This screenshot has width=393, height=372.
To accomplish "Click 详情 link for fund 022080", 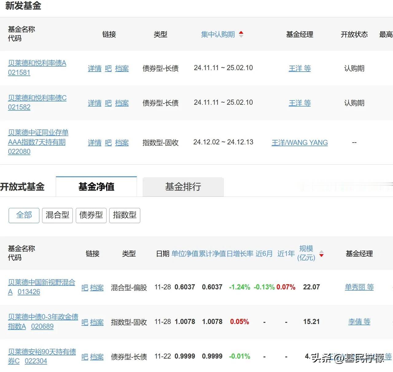I will click(95, 143).
